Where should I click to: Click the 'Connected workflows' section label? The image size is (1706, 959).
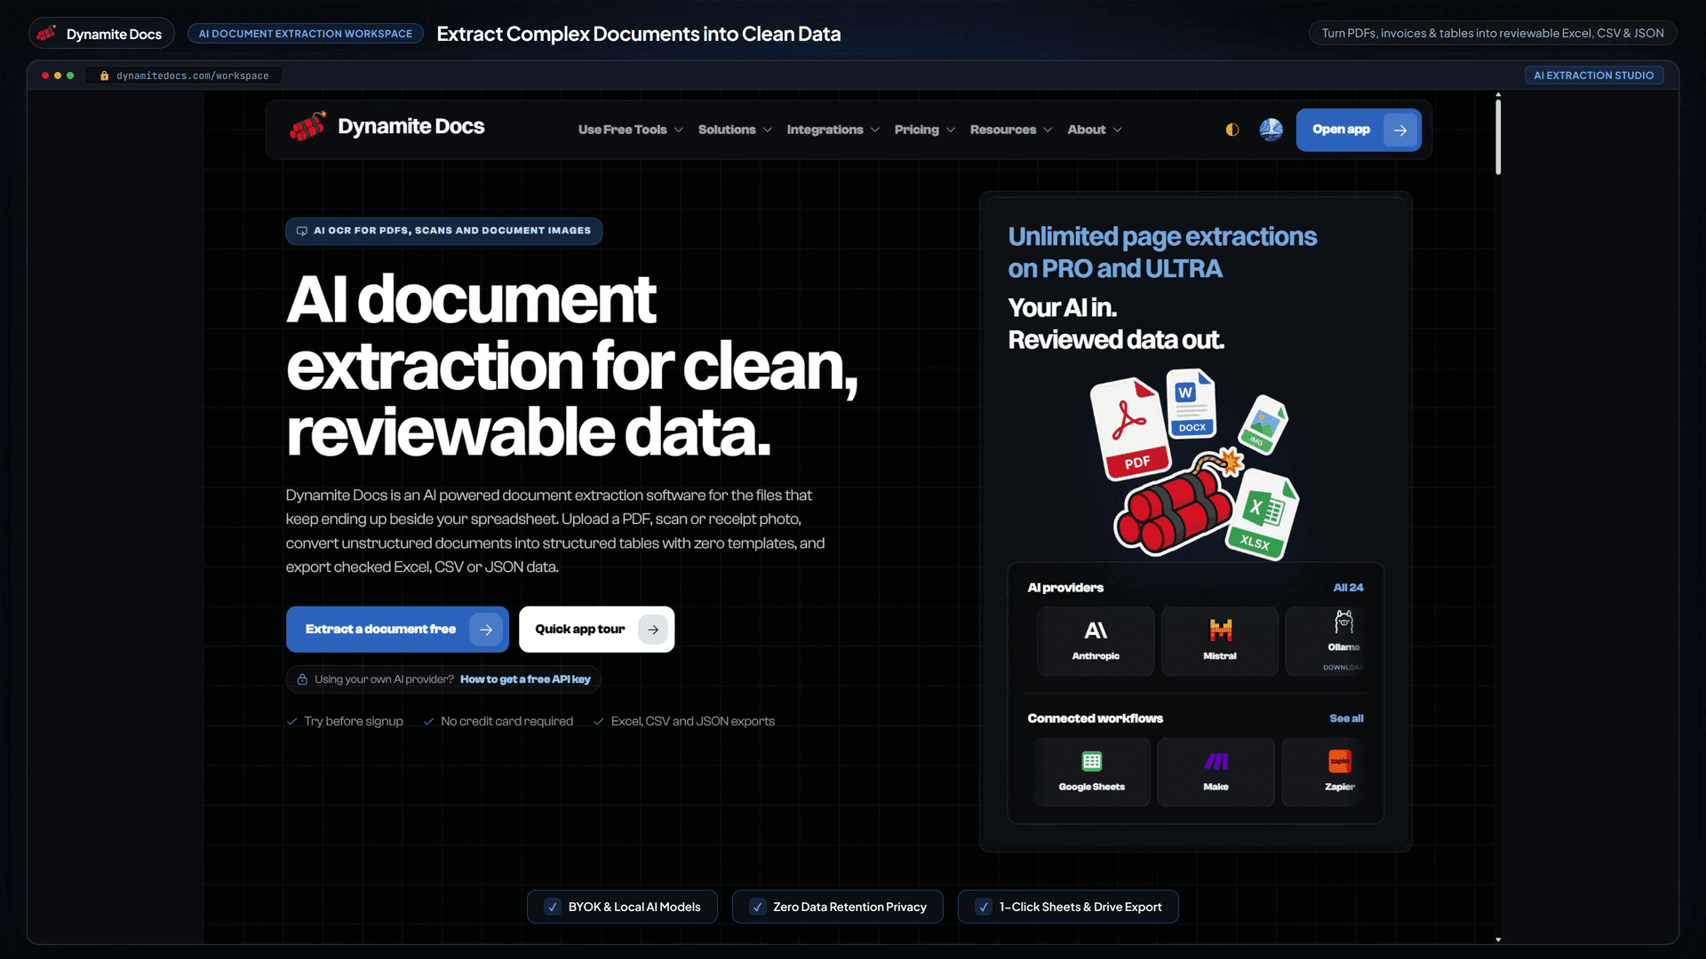tap(1095, 718)
